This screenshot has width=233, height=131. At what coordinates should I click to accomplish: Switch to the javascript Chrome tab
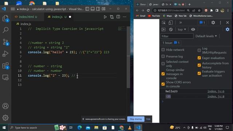pos(154,4)
